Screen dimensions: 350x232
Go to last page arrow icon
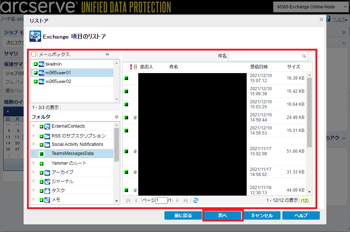click(x=185, y=200)
